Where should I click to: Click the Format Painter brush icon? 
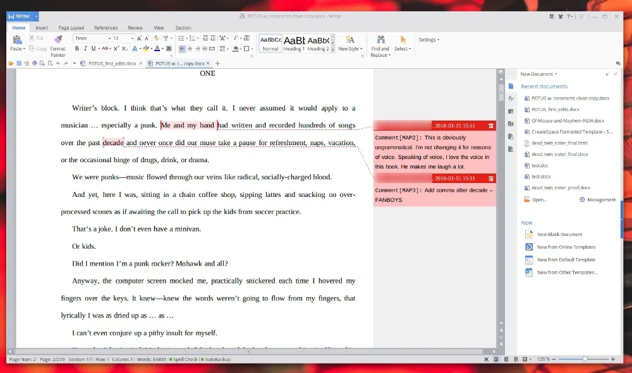pyautogui.click(x=58, y=40)
